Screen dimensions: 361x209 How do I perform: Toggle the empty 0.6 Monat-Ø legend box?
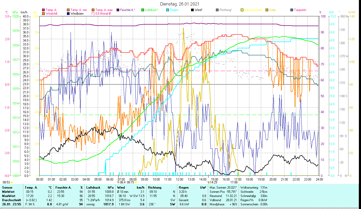(93, 14)
